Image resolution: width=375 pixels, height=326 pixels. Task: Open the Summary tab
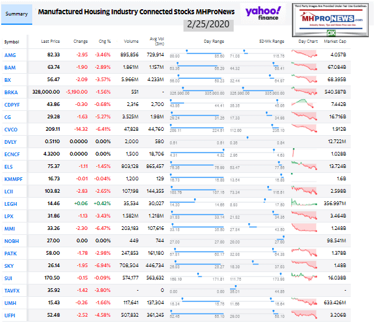pyautogui.click(x=17, y=12)
